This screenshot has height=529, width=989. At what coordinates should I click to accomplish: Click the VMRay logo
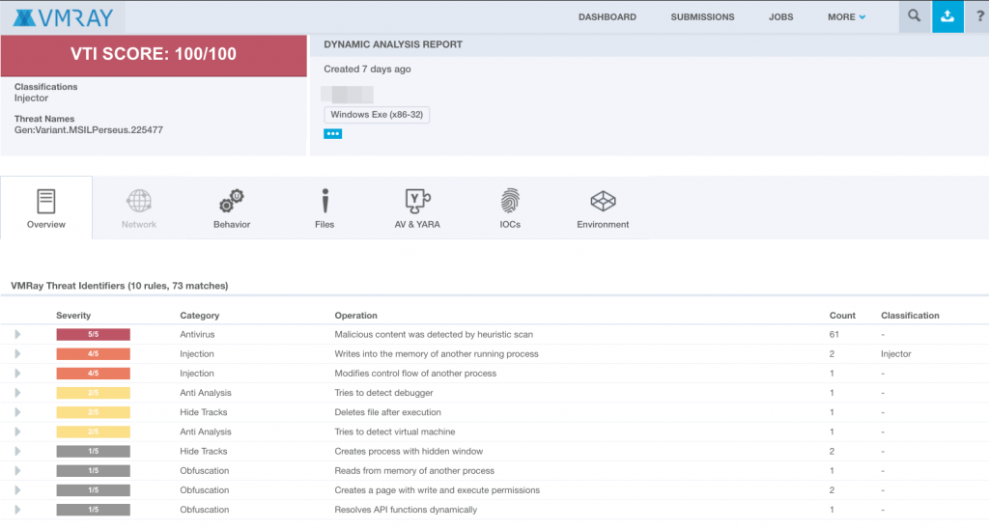pyautogui.click(x=63, y=17)
